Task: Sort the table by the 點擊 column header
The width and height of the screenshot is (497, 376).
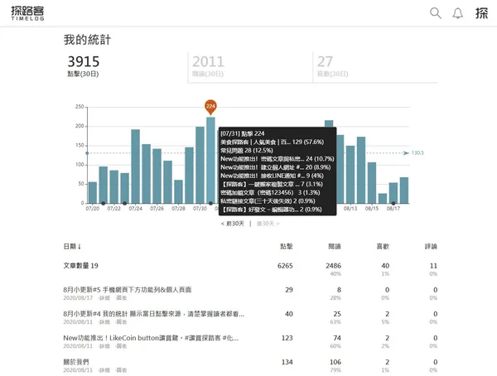Action: point(287,246)
